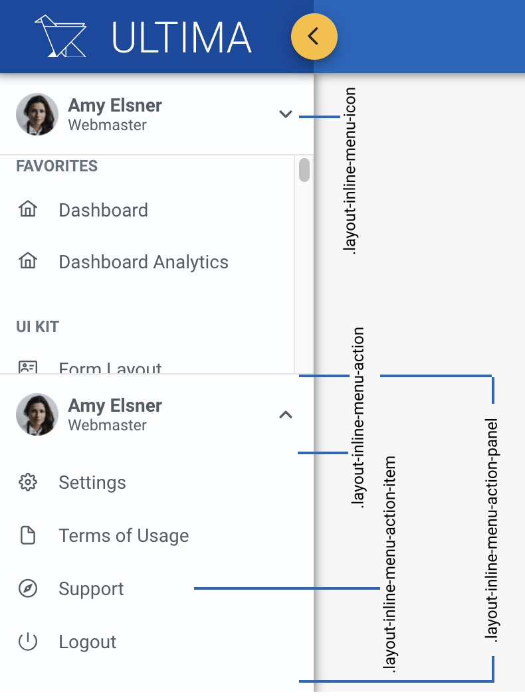The width and height of the screenshot is (525, 696).
Task: Collapse profile menu using the upward chevron
Action: [286, 414]
